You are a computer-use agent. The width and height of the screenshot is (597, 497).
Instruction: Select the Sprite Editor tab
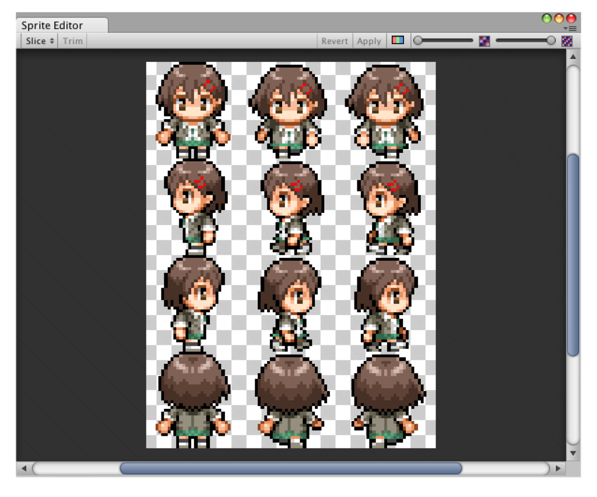pyautogui.click(x=62, y=25)
